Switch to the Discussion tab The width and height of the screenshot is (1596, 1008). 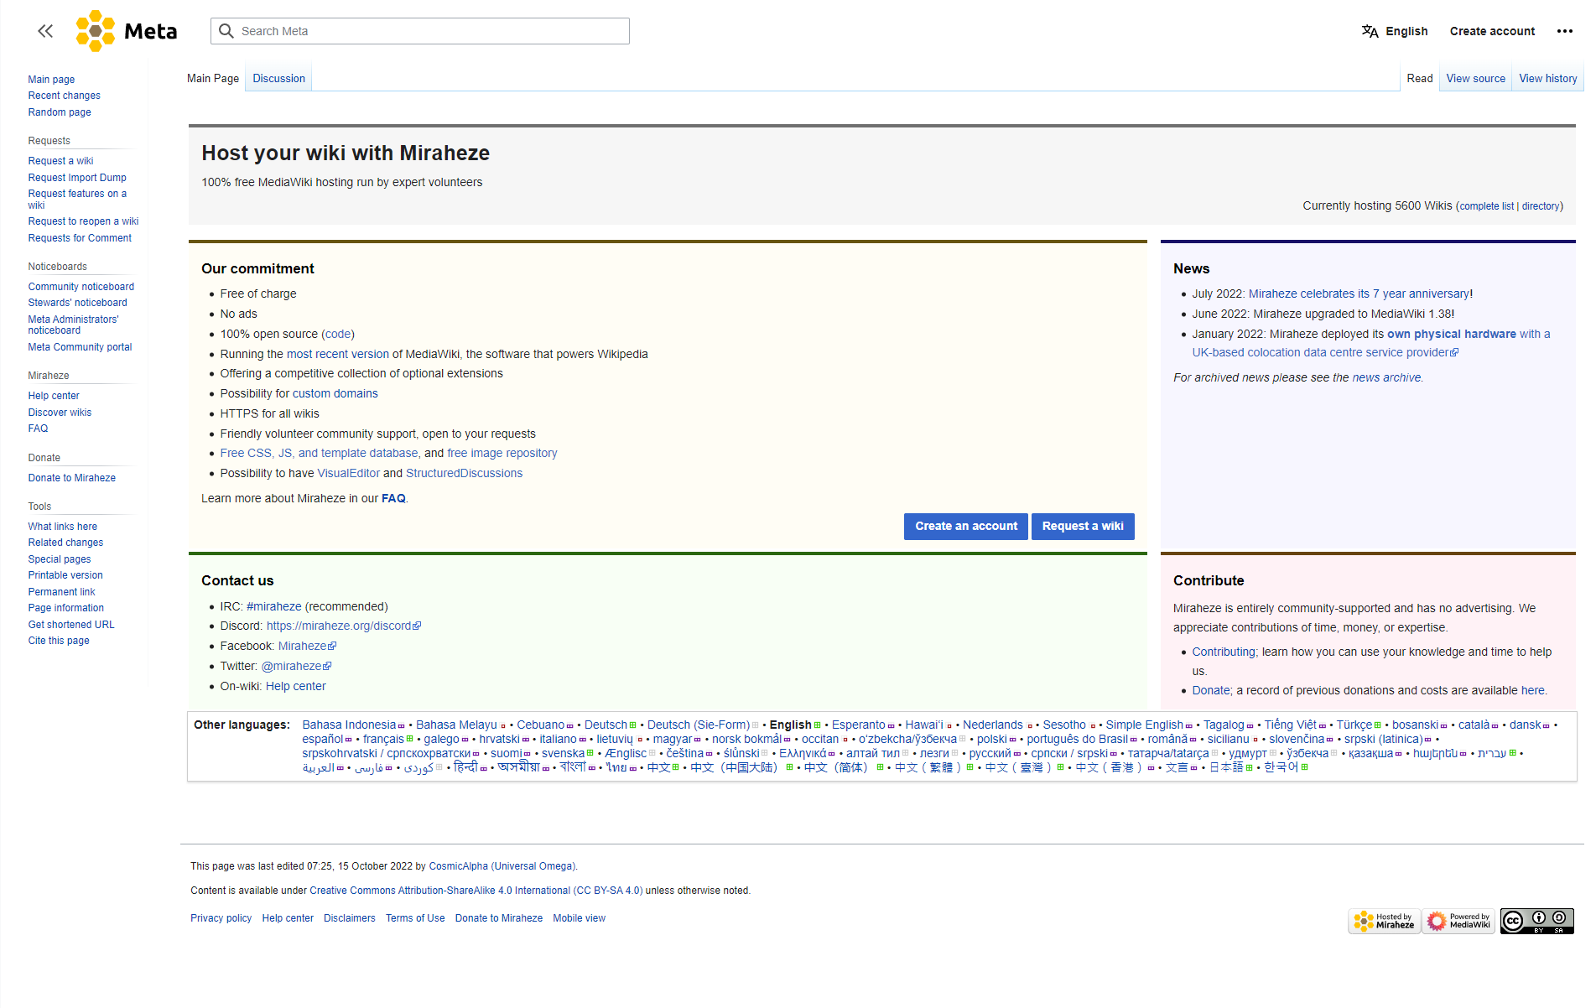click(278, 78)
